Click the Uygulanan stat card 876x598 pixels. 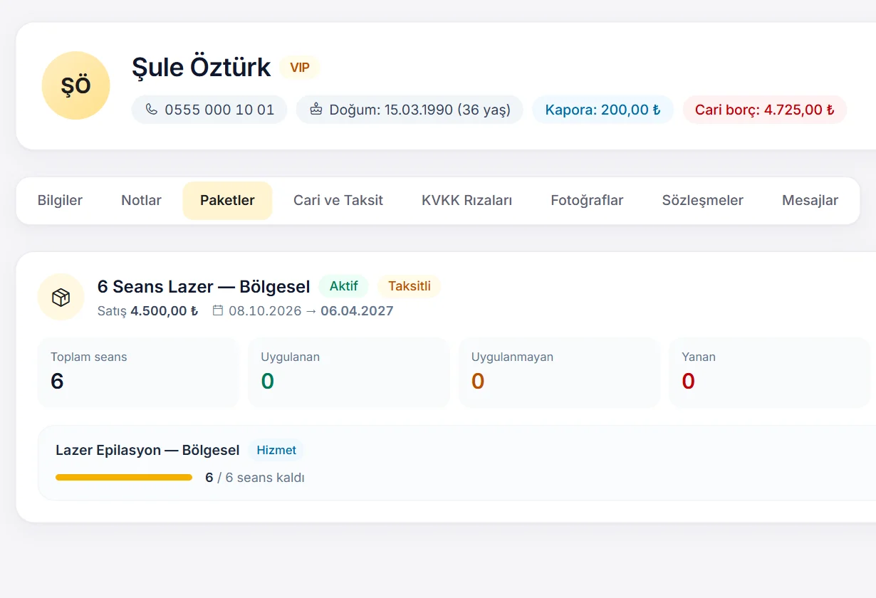tap(348, 372)
